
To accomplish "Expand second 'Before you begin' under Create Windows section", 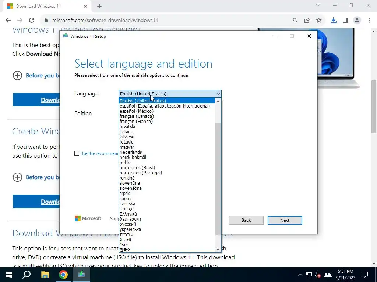I will coord(17,177).
